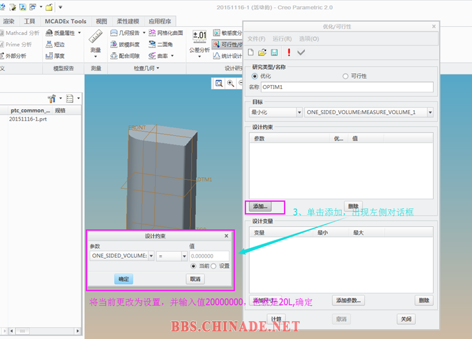Screen dimensions: 472x339
Task: Select 20151116-1.prt in the model tree
Action: 28,119
